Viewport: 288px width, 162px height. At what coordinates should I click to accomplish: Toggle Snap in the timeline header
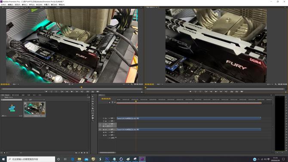(110, 102)
